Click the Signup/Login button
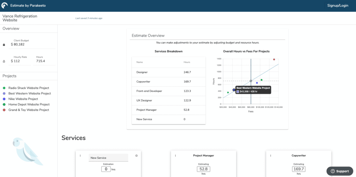This screenshot has width=356, height=177. tap(338, 6)
